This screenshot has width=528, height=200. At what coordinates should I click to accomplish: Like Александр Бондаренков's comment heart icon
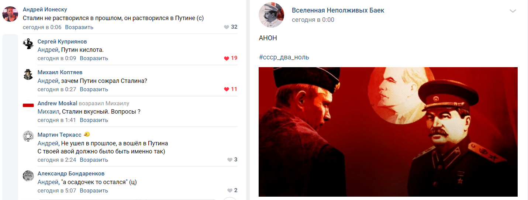click(x=230, y=191)
